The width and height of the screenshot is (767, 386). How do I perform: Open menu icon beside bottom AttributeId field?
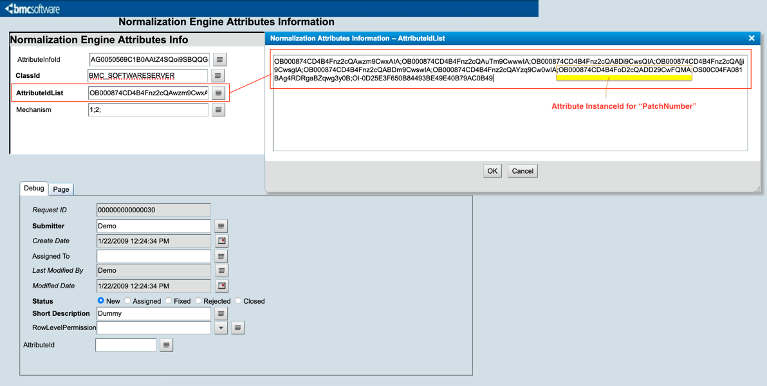[166, 345]
